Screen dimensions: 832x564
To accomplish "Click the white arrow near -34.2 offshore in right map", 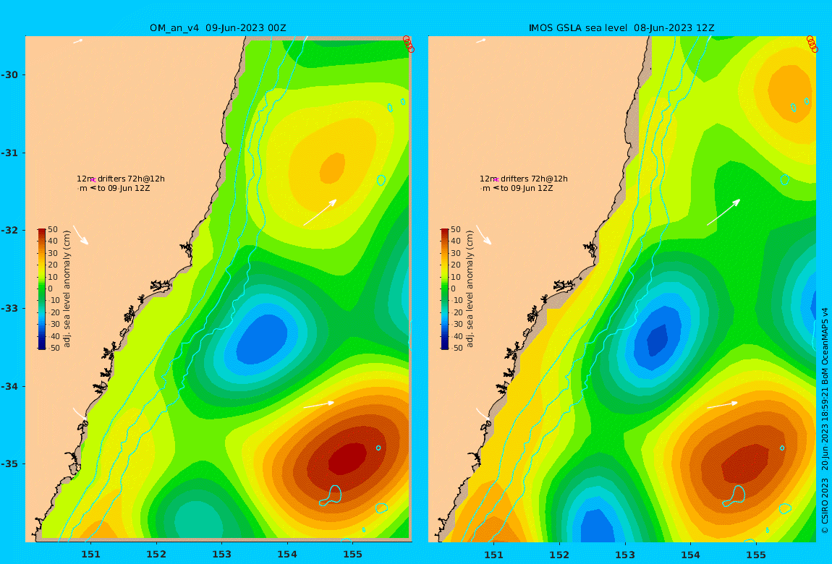I will click(x=722, y=404).
